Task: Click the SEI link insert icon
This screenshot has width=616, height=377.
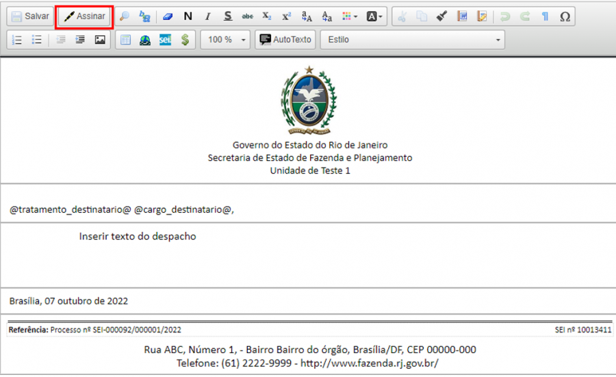Action: point(165,40)
